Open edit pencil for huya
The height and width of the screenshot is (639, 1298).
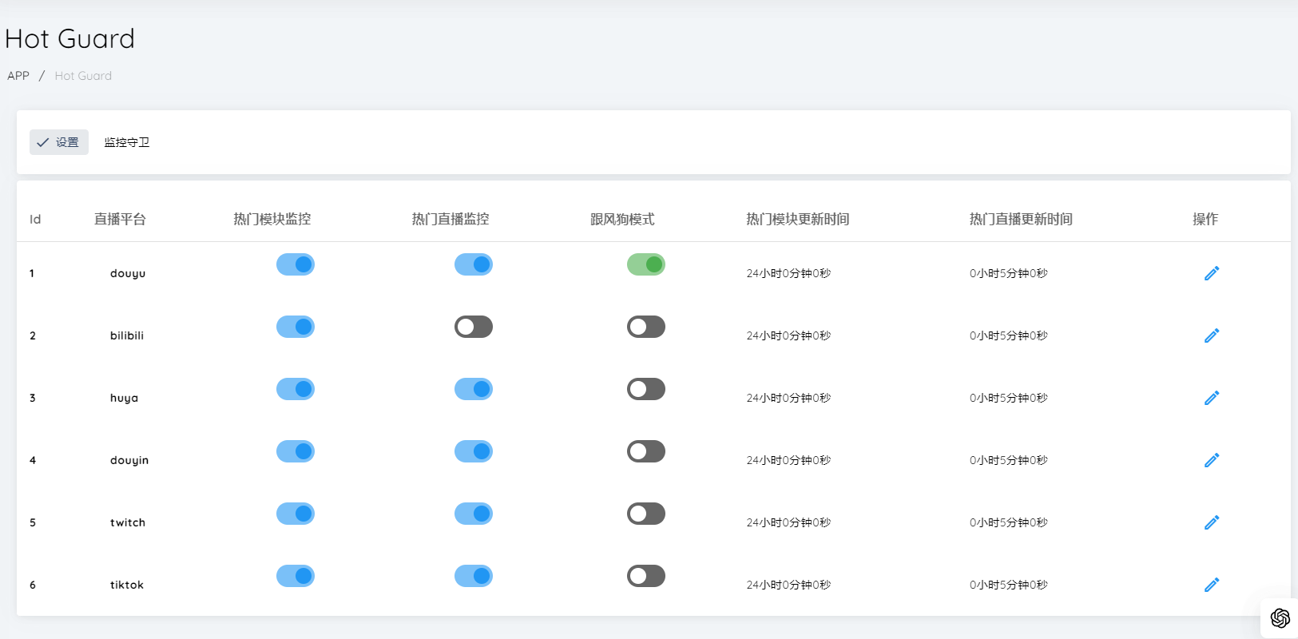[x=1211, y=398]
